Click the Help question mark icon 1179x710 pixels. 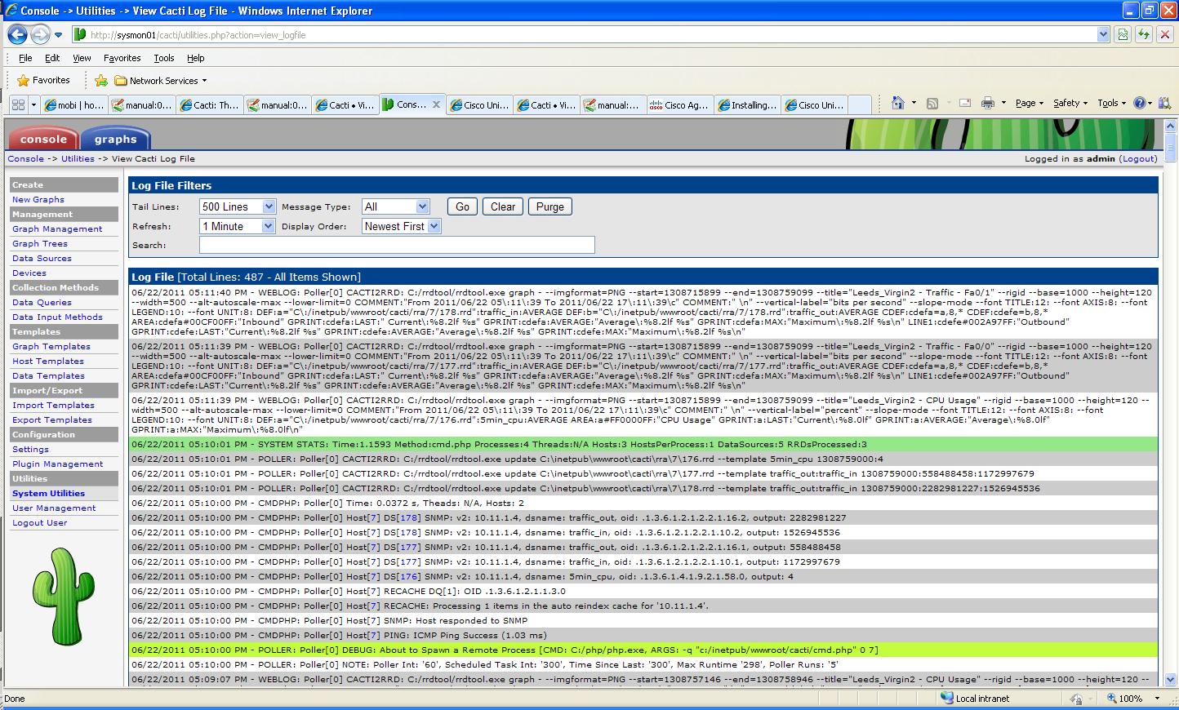click(1140, 103)
